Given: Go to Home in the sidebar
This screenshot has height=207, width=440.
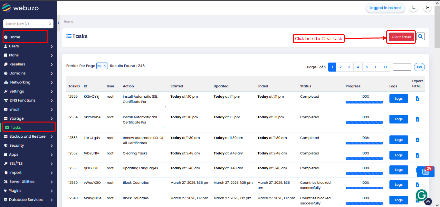Looking at the screenshot, I should coord(26,37).
